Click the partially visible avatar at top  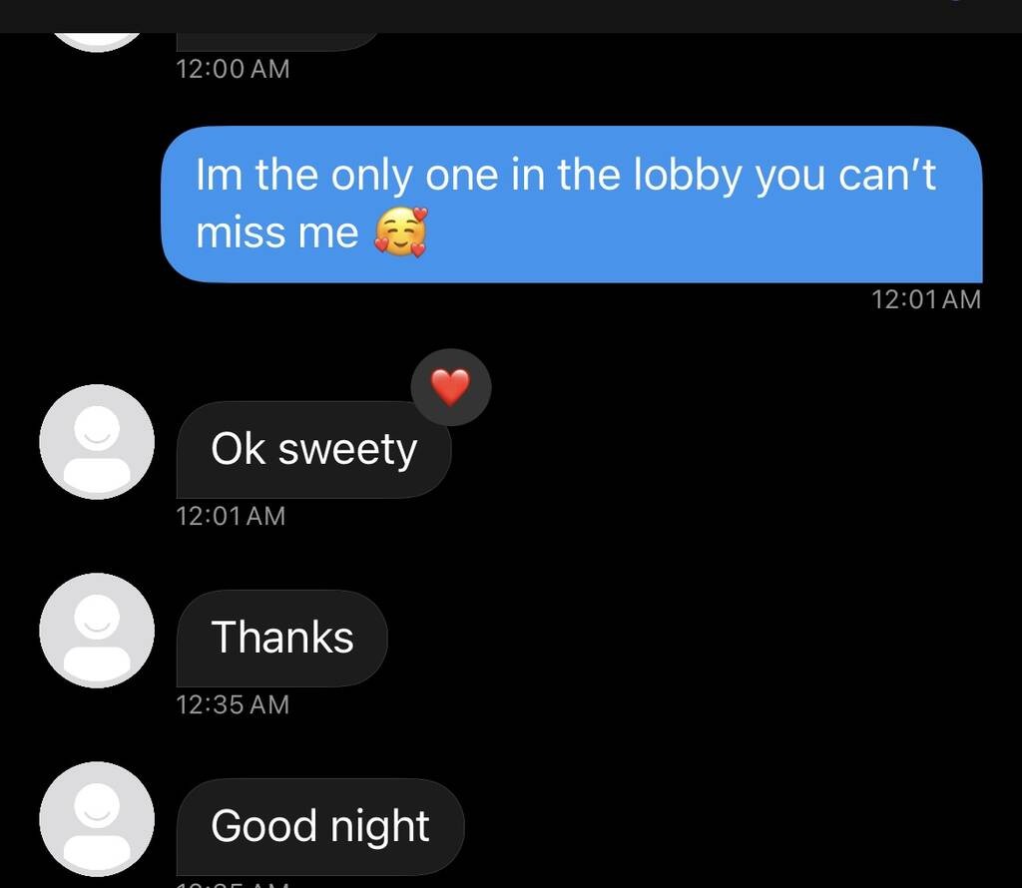[x=97, y=42]
